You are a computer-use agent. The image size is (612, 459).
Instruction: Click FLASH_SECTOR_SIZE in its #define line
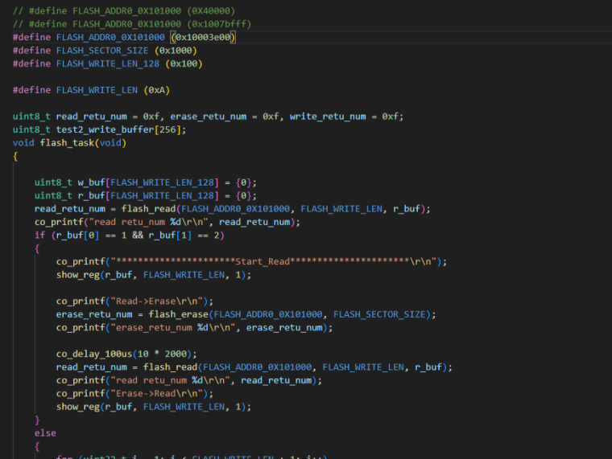[102, 51]
